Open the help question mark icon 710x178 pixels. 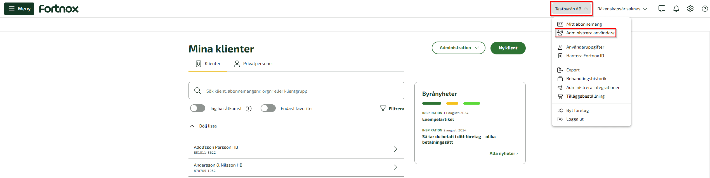(x=705, y=9)
